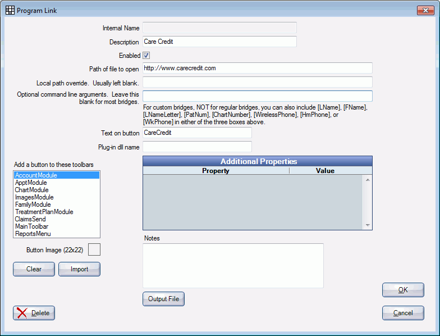Select ClaimsSend in the toolbars list
Viewport: 440px width, 336px height.
pyautogui.click(x=57, y=219)
